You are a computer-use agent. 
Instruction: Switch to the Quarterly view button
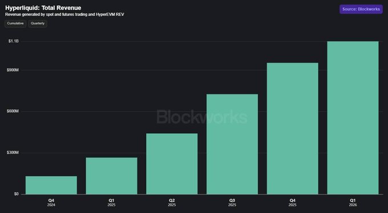(x=38, y=23)
